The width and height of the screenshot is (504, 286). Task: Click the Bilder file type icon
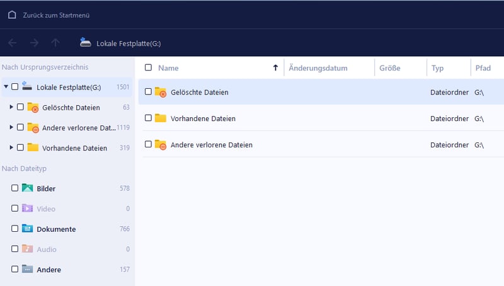pos(27,188)
